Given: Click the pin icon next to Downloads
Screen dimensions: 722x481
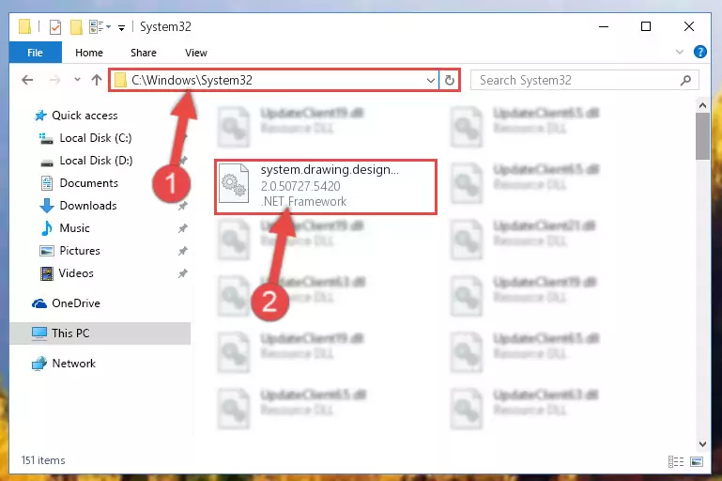Looking at the screenshot, I should coord(183,206).
